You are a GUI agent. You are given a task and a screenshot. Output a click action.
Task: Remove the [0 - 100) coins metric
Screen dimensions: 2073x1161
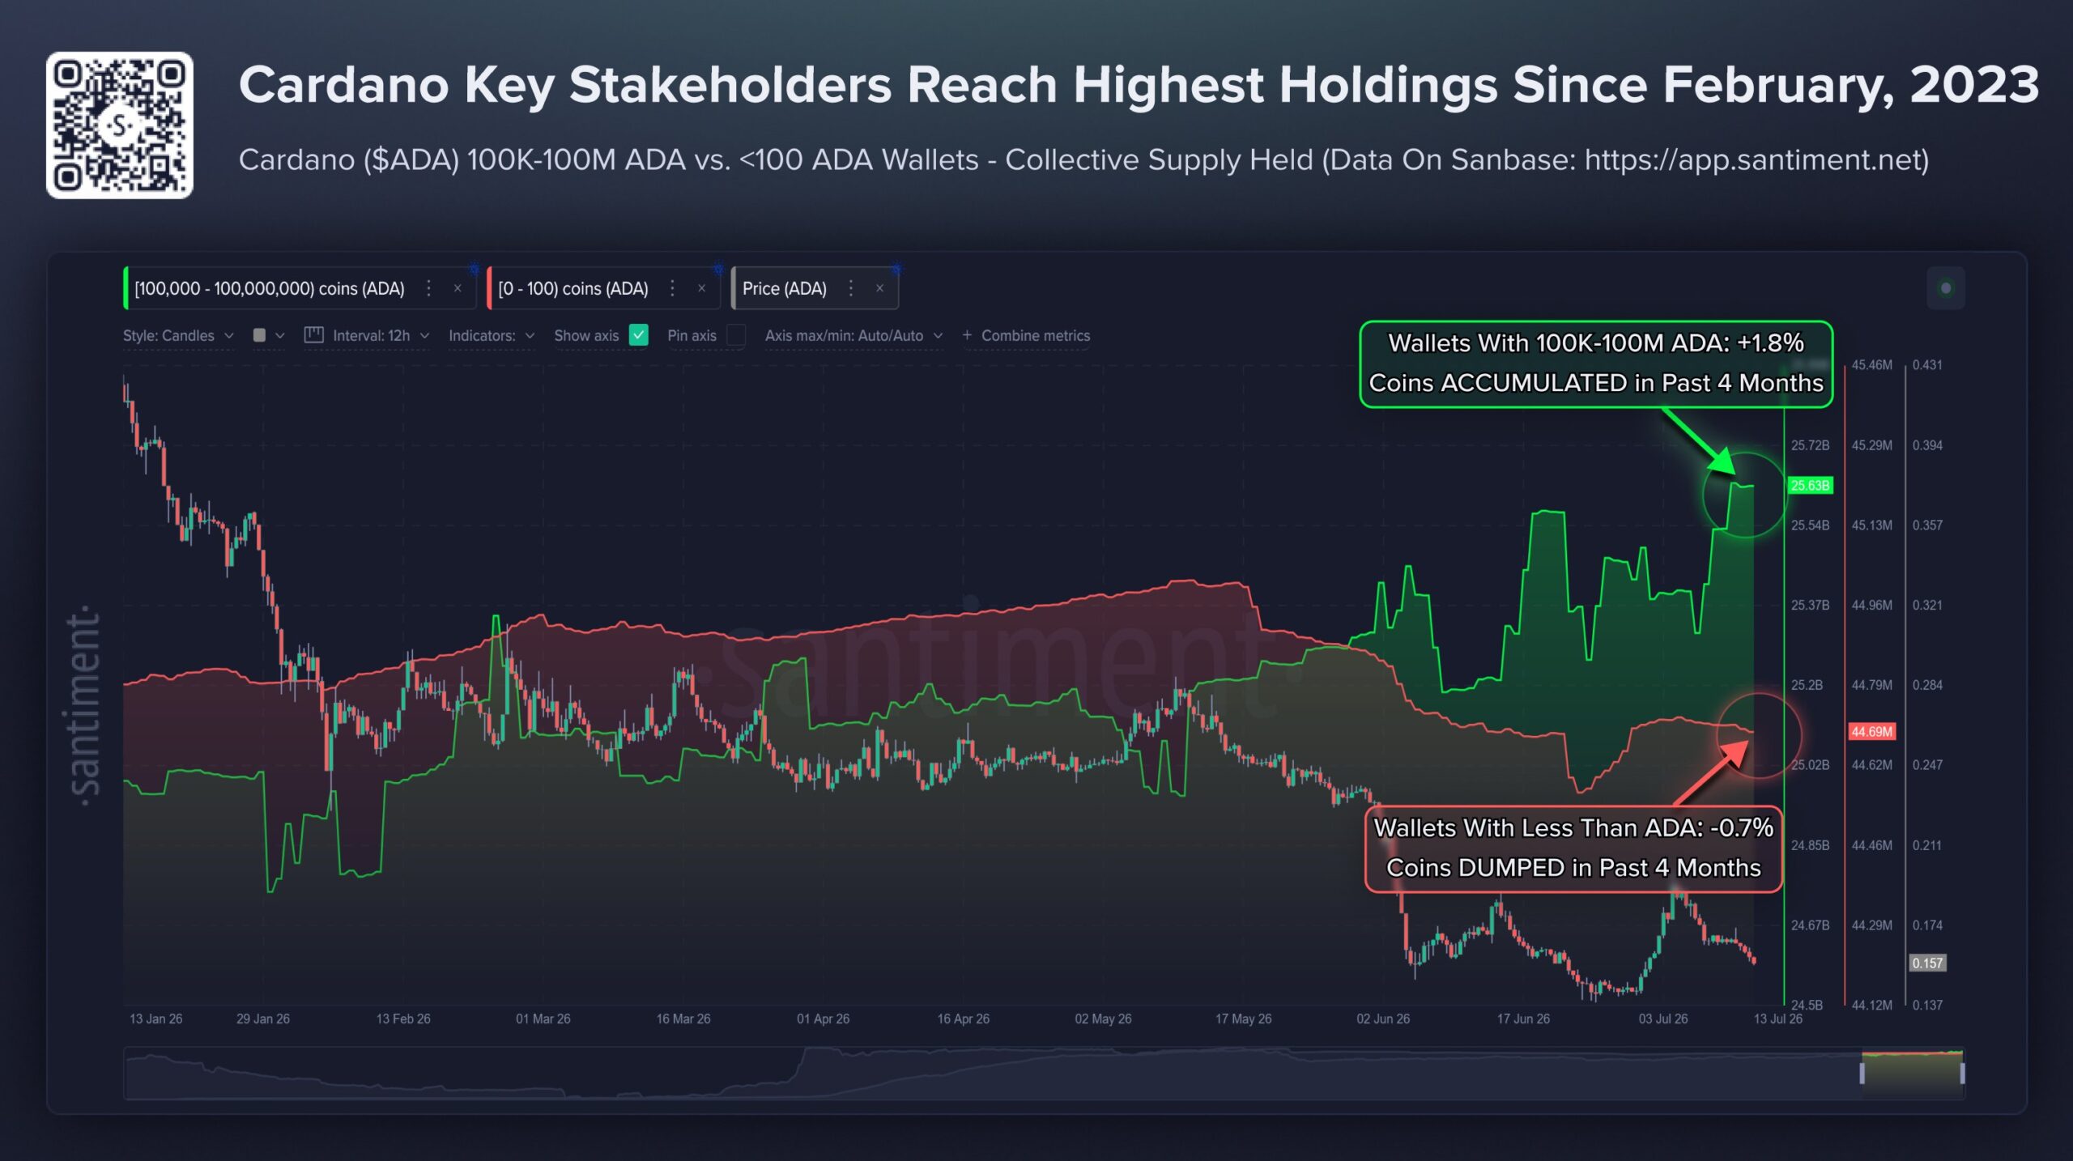coord(701,288)
